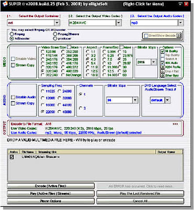Set frame rate to 60 fps
194x210 pixels.
coord(120,75)
